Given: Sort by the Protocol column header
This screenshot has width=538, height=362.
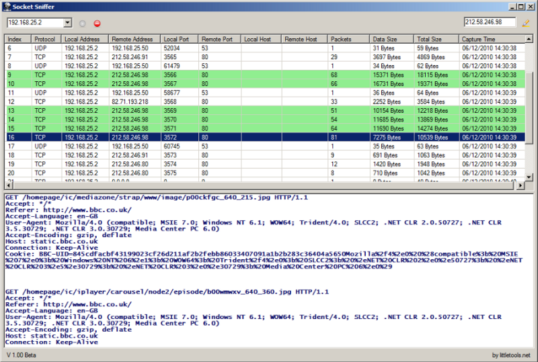Looking at the screenshot, I should [x=46, y=40].
